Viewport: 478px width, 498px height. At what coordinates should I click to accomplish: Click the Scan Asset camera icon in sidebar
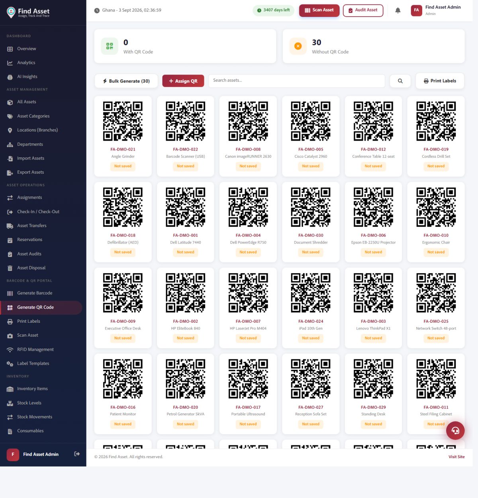pyautogui.click(x=10, y=335)
